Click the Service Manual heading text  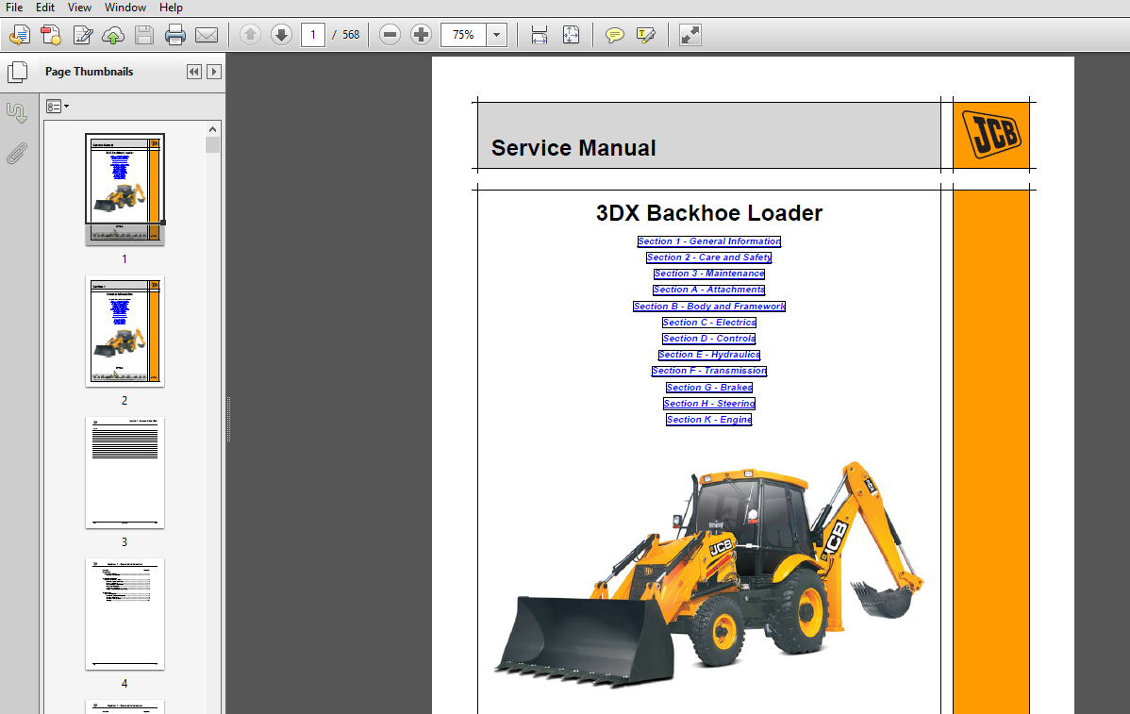tap(573, 148)
